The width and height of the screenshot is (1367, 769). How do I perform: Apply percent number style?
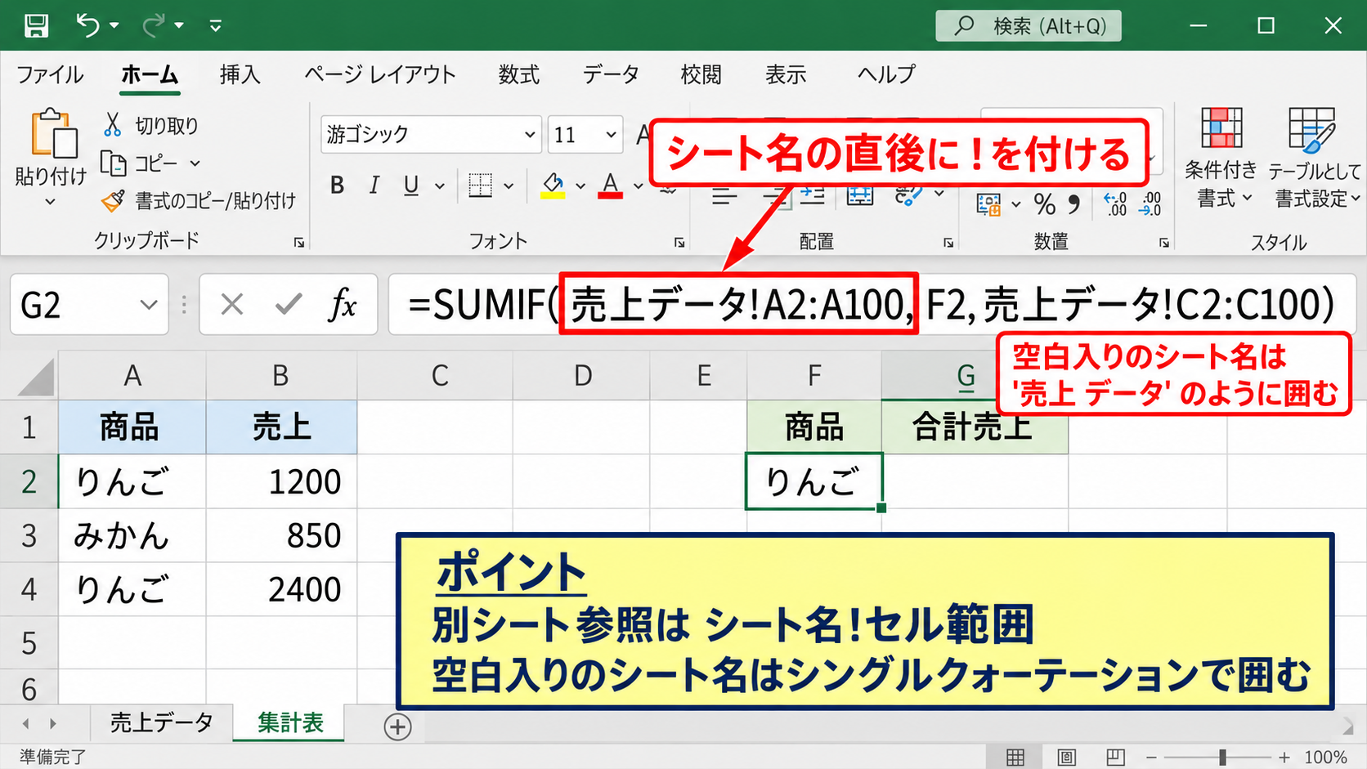click(x=1045, y=203)
